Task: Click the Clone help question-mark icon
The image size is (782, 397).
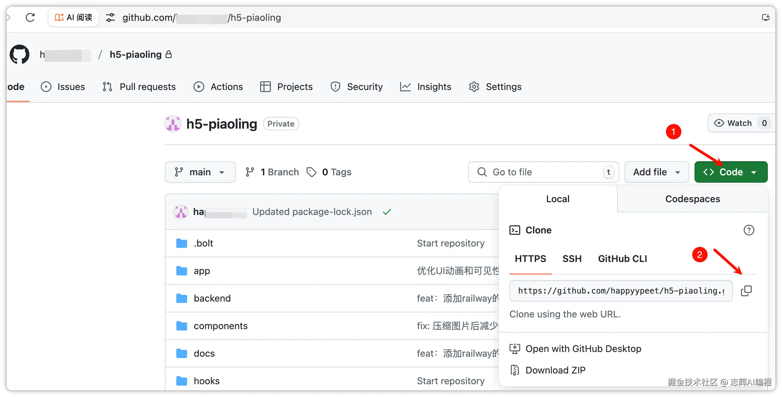Action: pos(749,230)
